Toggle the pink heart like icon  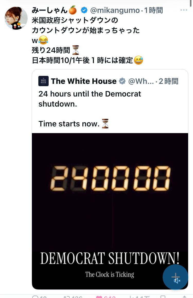(x=99, y=297)
